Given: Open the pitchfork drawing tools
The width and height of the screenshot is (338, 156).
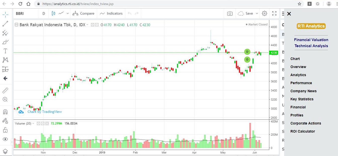Looking at the screenshot, I should 5,33.
